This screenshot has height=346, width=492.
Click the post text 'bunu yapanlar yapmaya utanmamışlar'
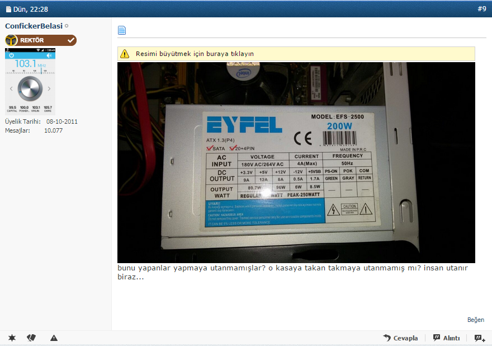pyautogui.click(x=191, y=268)
